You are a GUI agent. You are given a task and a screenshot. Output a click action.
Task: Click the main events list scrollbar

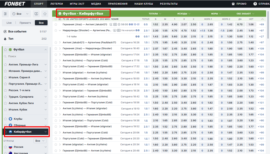[268, 24]
